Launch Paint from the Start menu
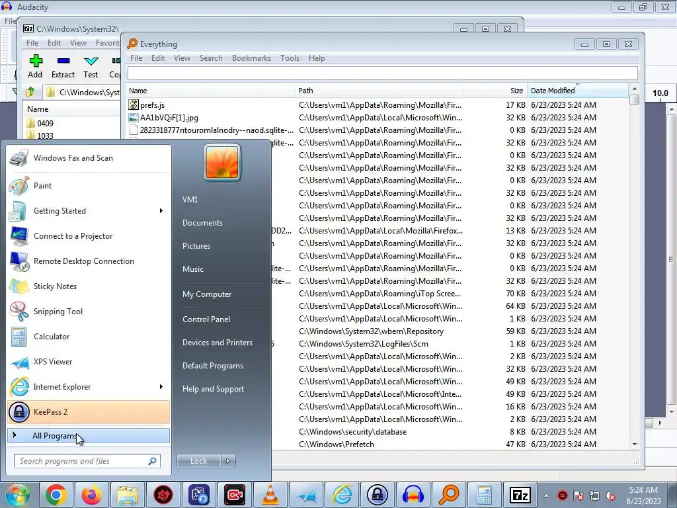Screen dimensions: 677x508 click(89, 186)
